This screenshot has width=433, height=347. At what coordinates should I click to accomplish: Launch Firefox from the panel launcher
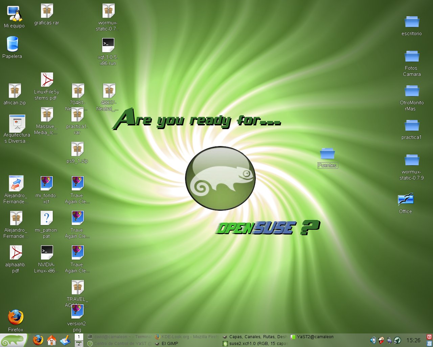pos(38,340)
